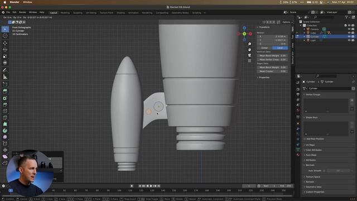This screenshot has height=201, width=357.
Task: Click the Median X value field
Action: [272, 36]
